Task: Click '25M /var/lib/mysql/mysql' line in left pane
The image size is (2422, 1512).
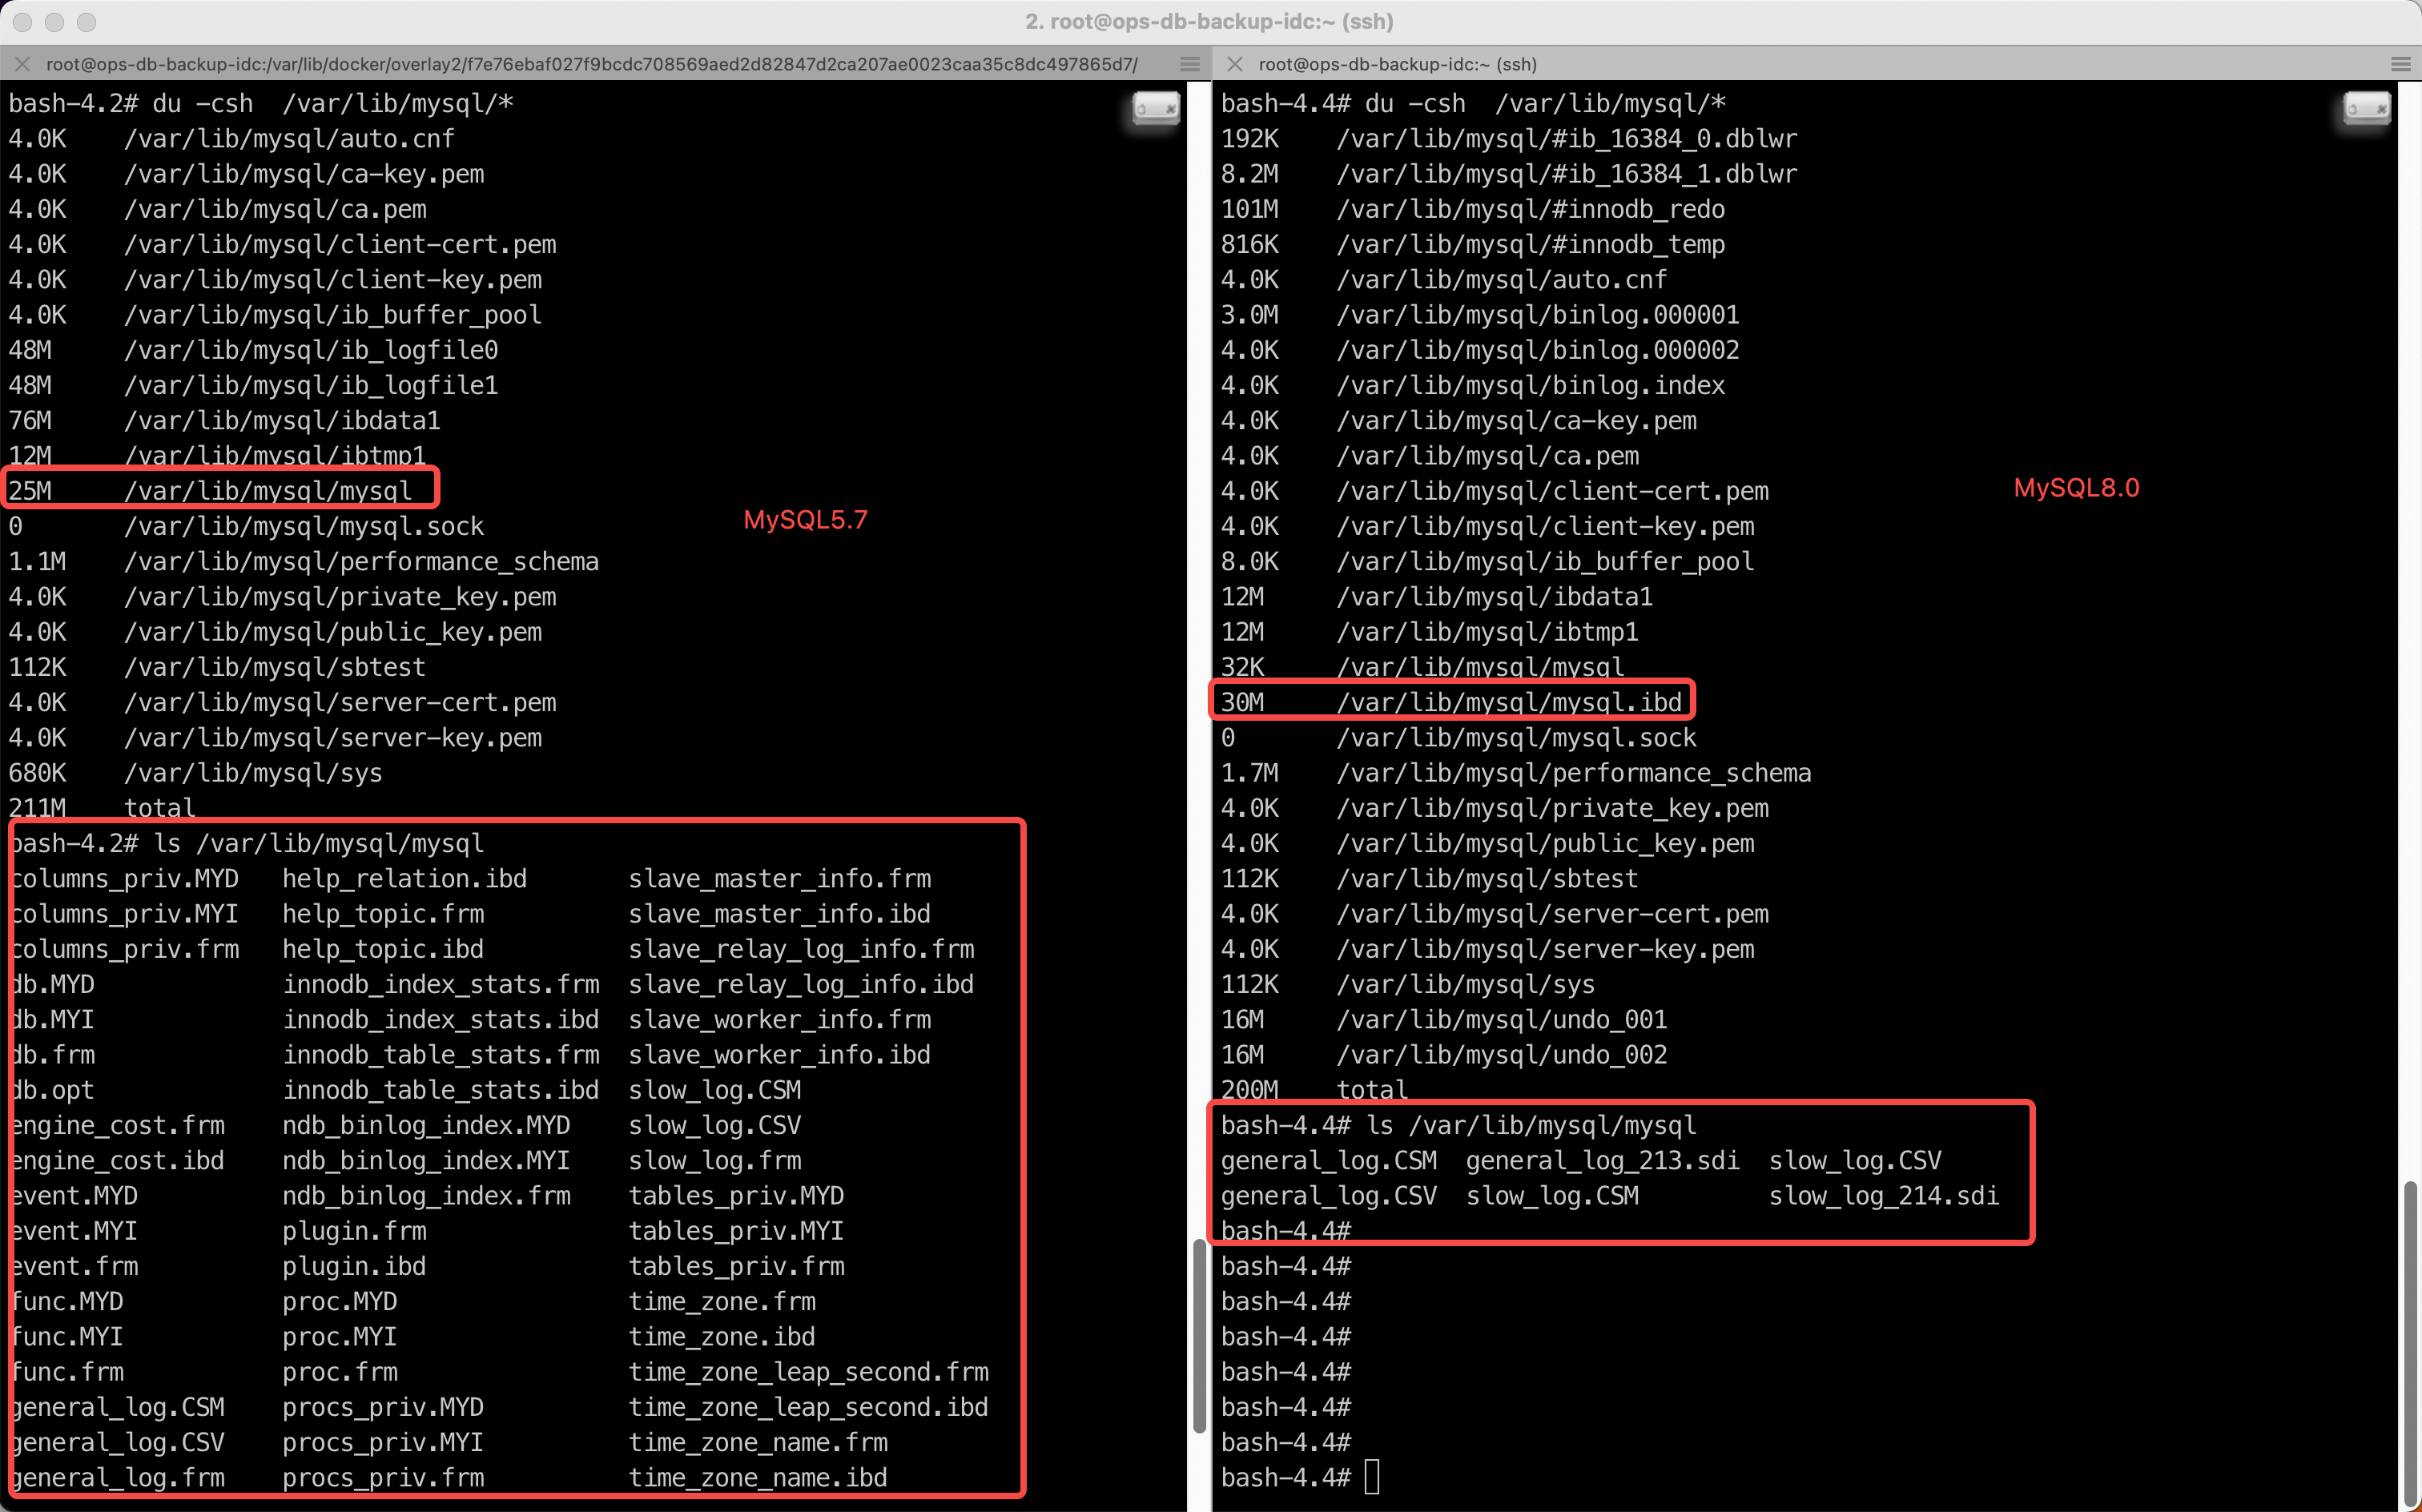Action: [210, 491]
